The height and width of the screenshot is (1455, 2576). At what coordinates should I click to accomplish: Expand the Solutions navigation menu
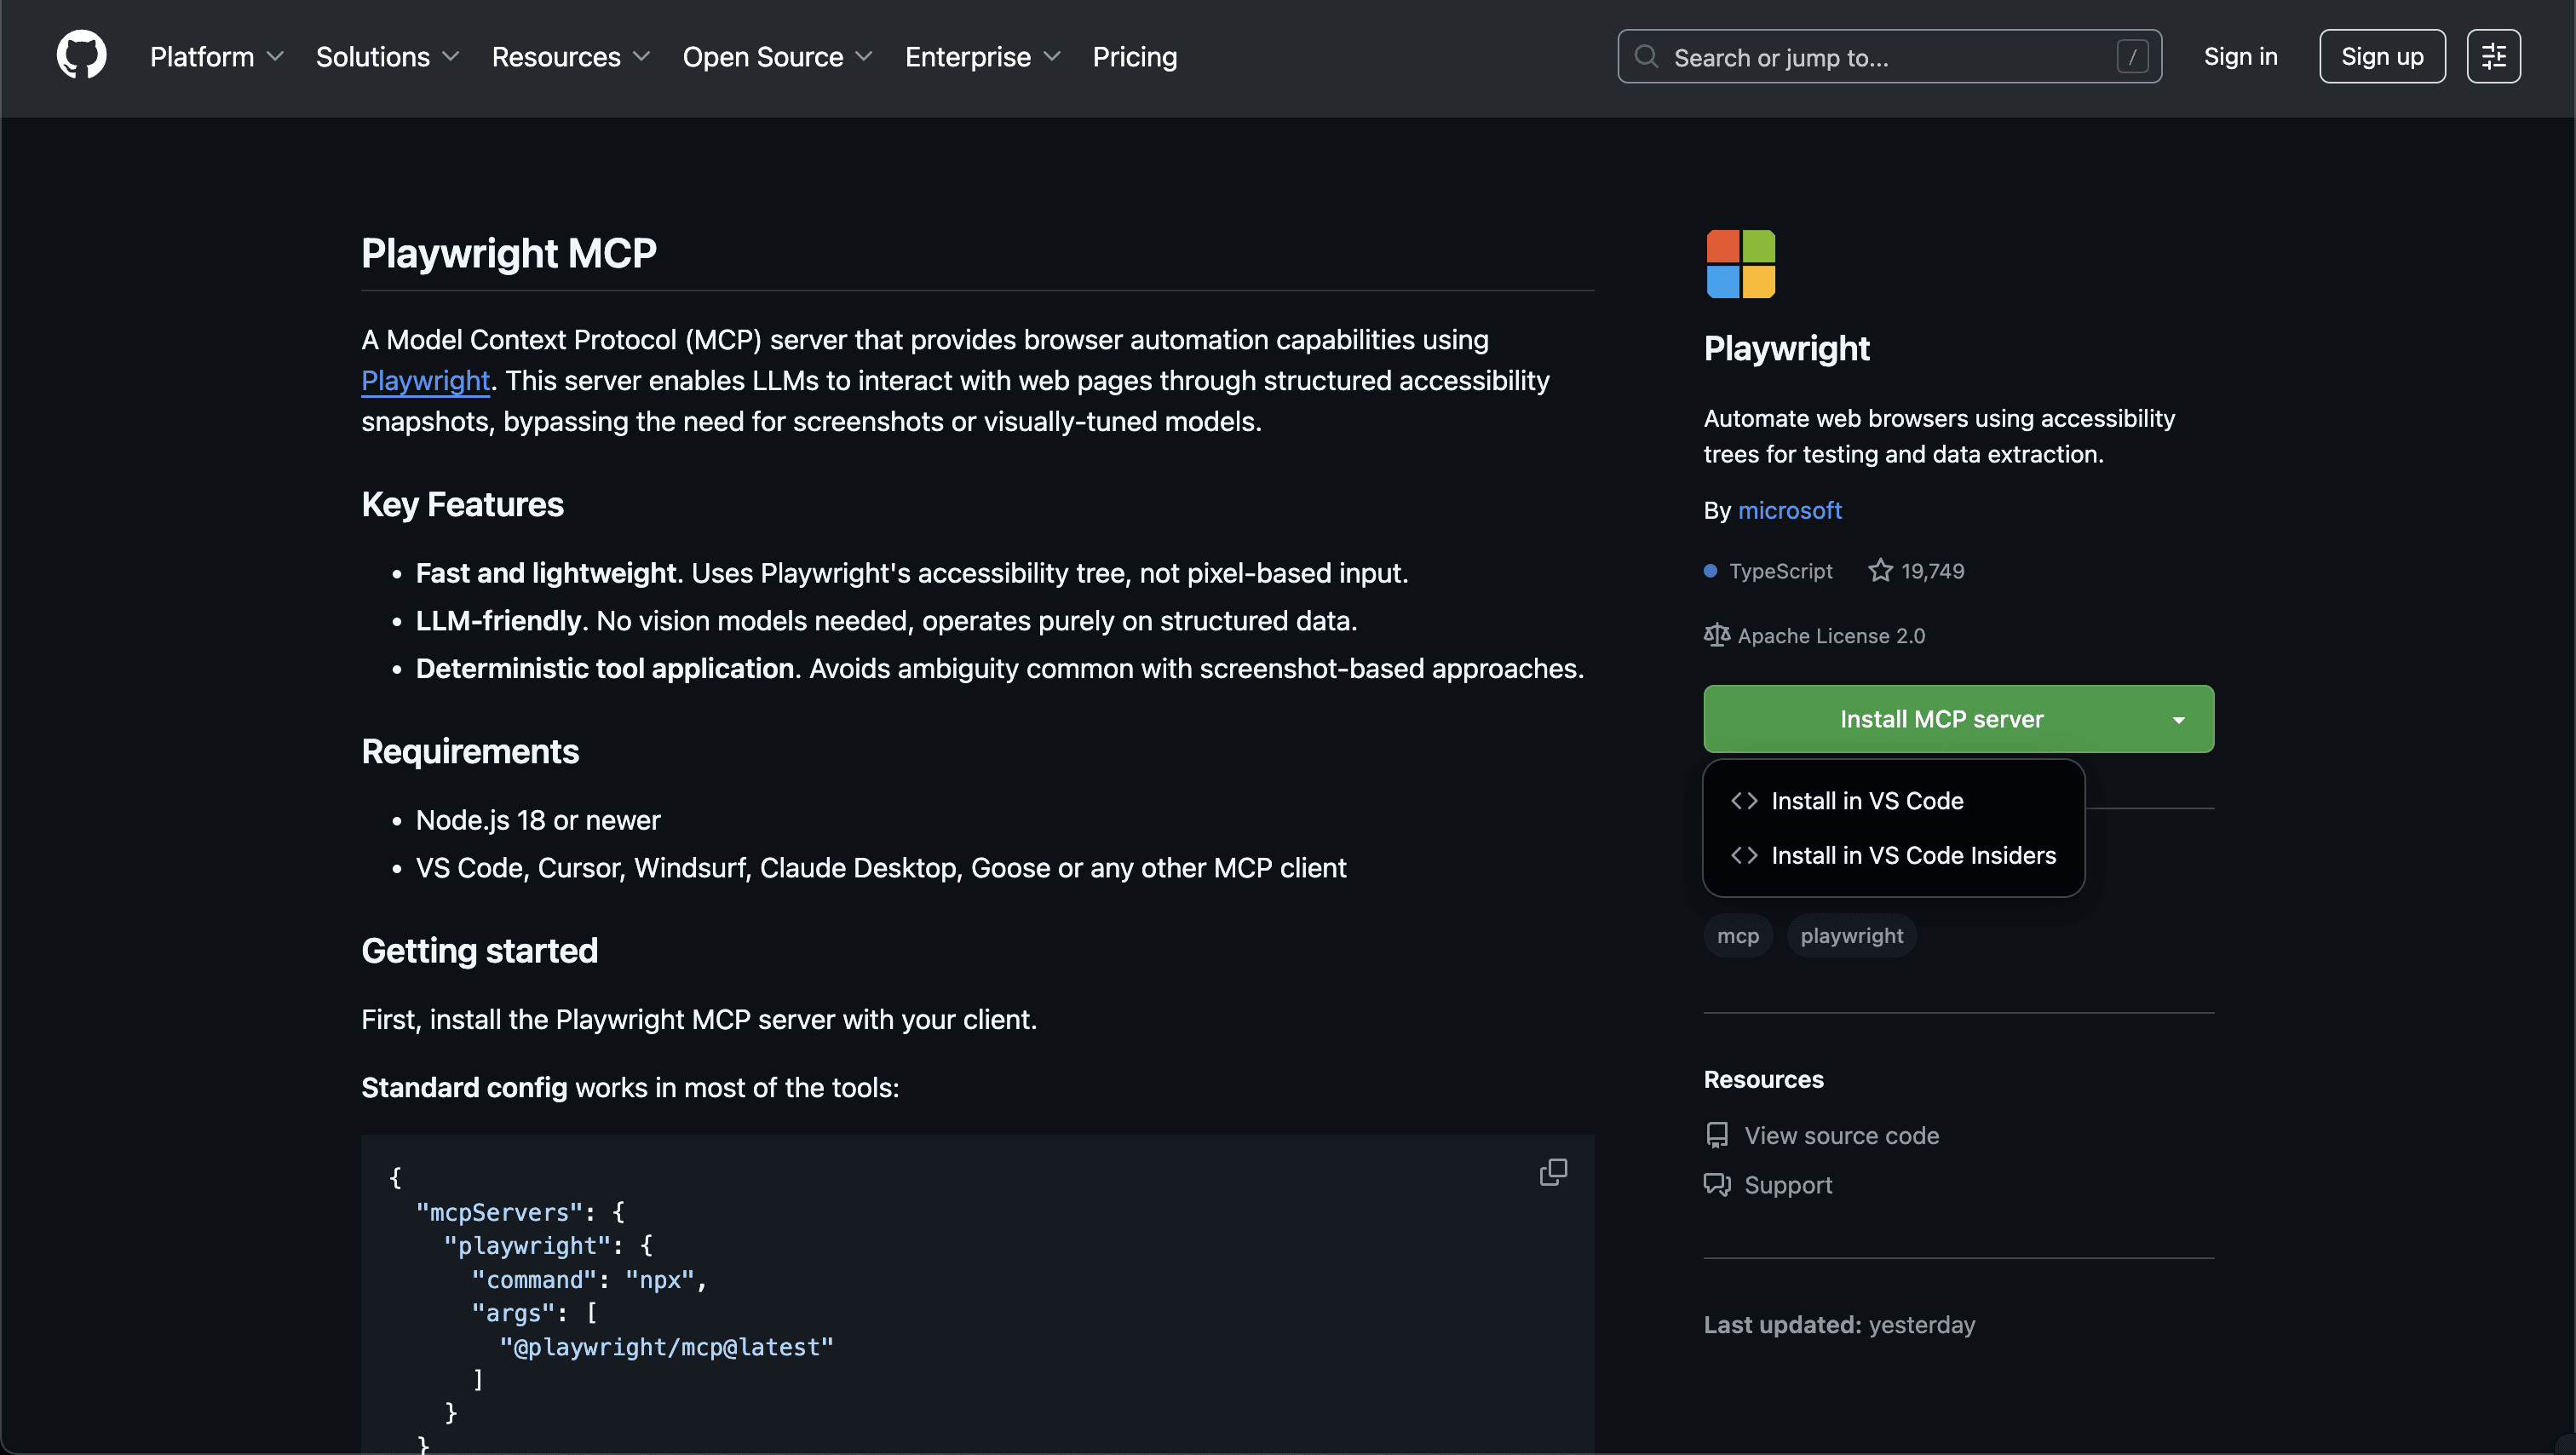click(387, 57)
